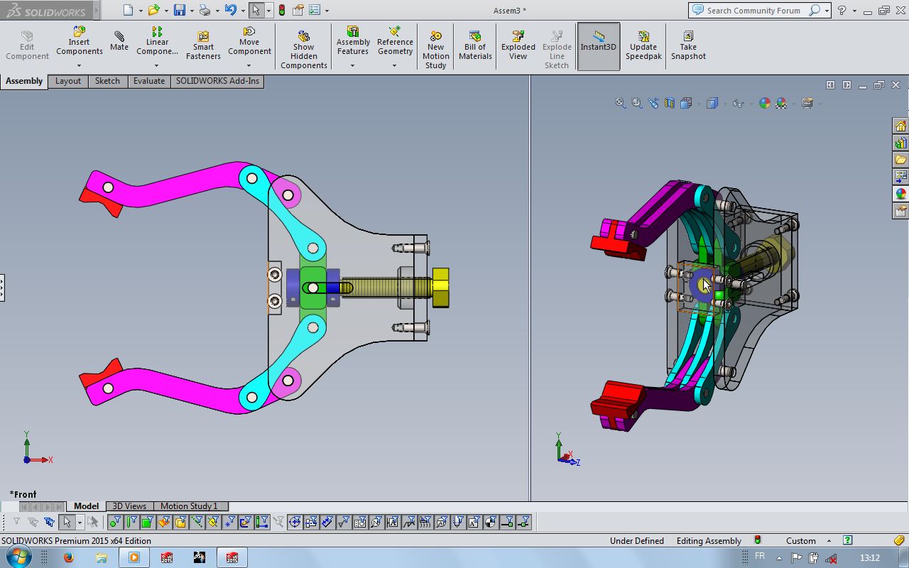Click the Zoom to Fit icon
This screenshot has width=909, height=568.
point(621,103)
